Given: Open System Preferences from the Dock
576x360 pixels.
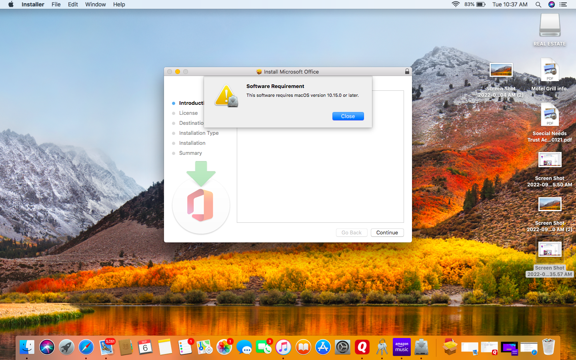Looking at the screenshot, I should tap(342, 347).
